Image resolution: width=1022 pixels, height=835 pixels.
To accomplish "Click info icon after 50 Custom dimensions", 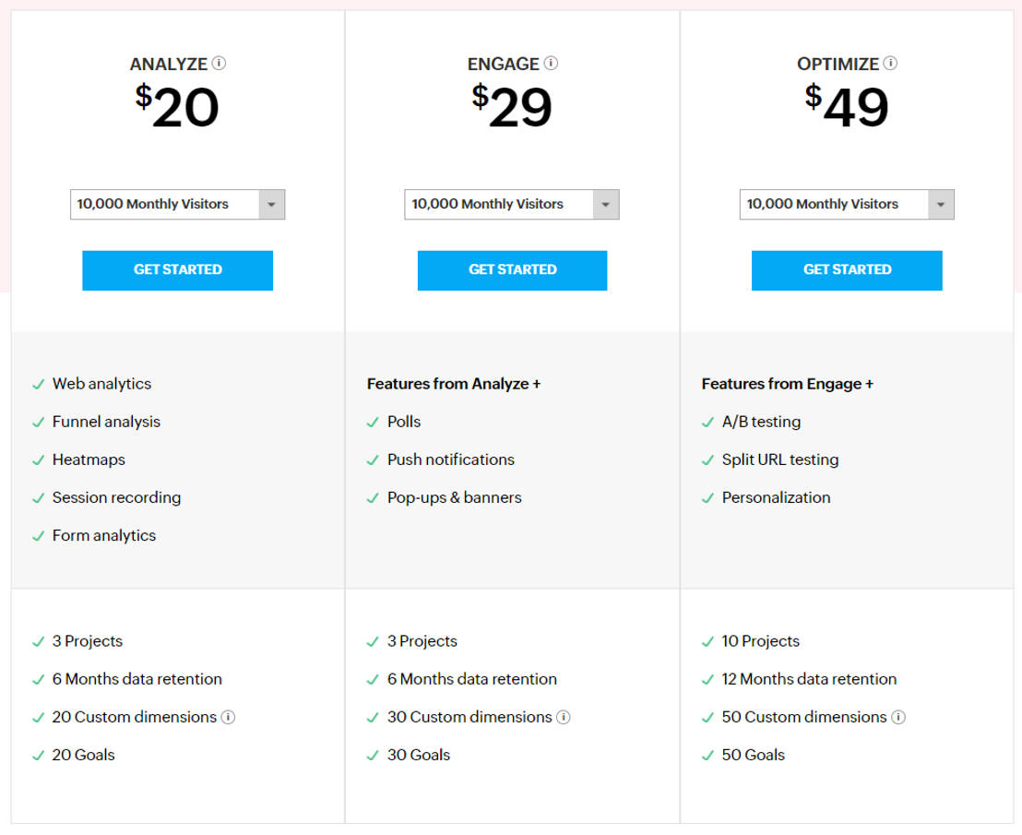I will 898,717.
